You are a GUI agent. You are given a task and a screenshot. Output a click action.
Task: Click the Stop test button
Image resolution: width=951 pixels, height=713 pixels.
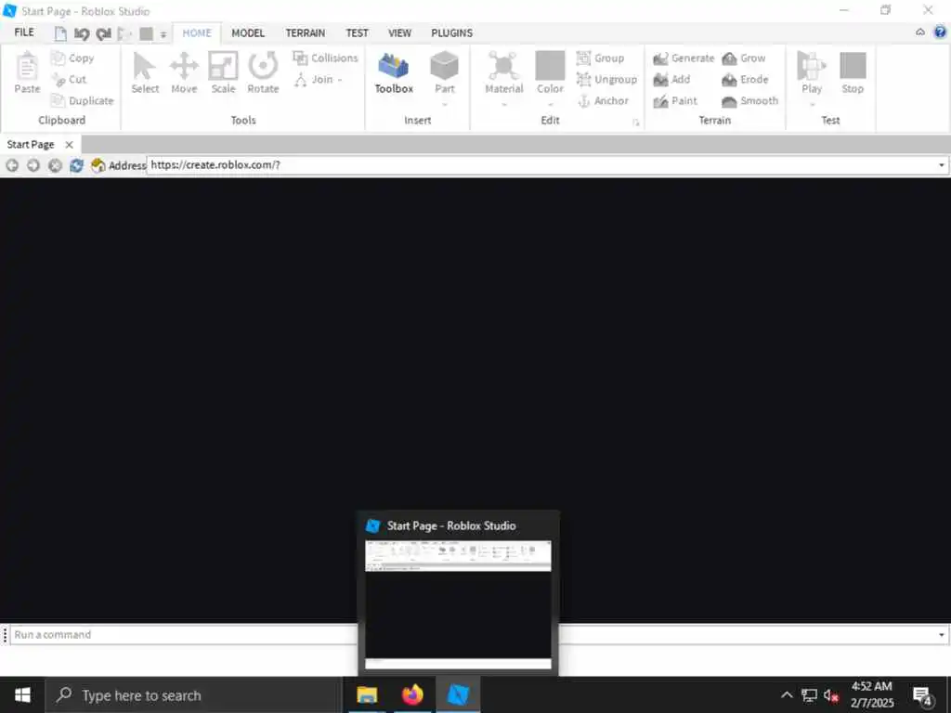tap(853, 72)
